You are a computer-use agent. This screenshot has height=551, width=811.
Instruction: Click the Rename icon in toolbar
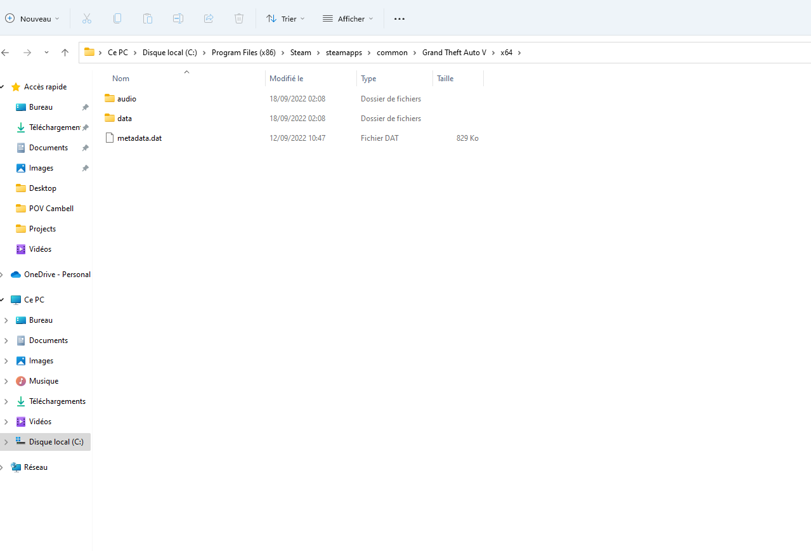(178, 19)
